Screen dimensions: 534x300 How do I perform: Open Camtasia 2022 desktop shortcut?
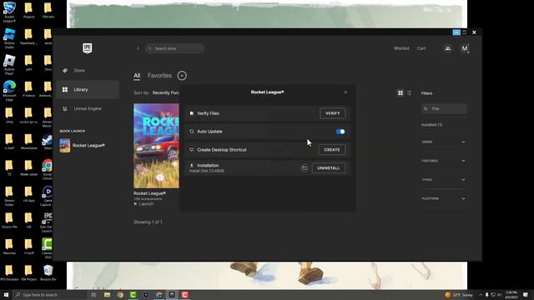[x=48, y=248]
